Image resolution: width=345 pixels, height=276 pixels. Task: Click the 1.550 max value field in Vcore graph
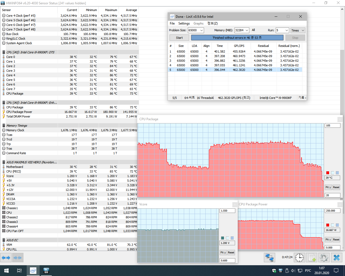tap(227, 211)
